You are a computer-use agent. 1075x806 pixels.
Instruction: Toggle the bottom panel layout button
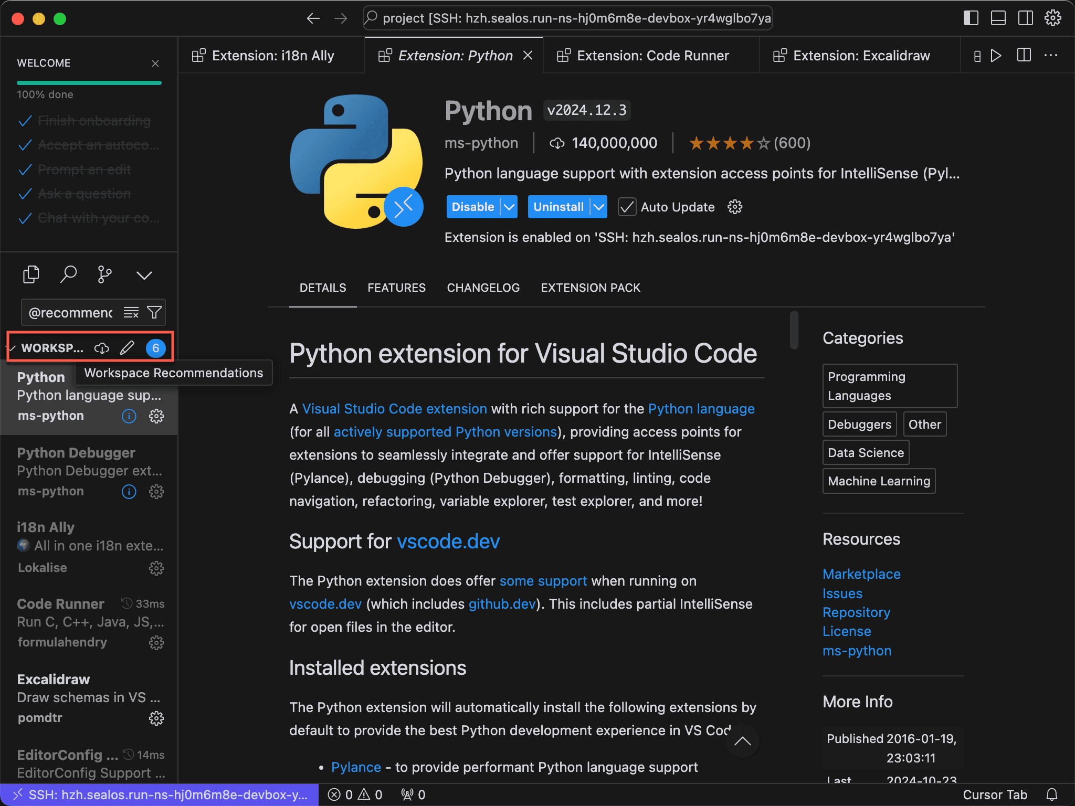[998, 18]
